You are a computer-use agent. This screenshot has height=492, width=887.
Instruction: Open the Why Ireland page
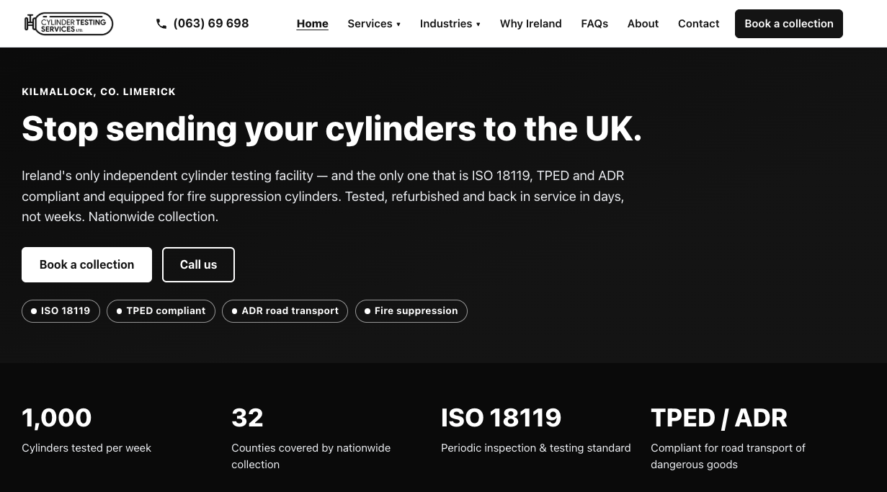(531, 24)
